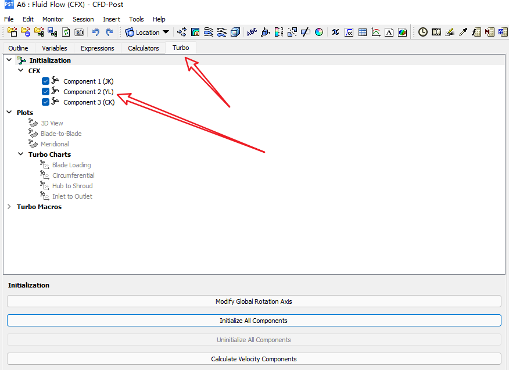Viewport: 509px width, 370px height.
Task: Uncheck the Component 1 (JK) checkbox
Action: 45,81
